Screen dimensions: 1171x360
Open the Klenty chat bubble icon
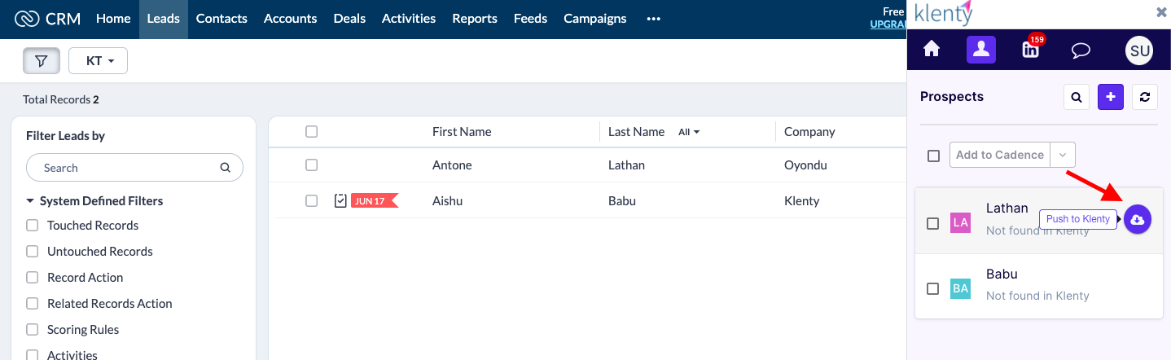[1081, 50]
